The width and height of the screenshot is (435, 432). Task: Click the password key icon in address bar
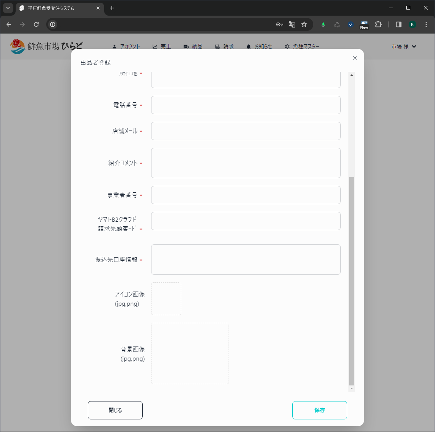pyautogui.click(x=280, y=24)
